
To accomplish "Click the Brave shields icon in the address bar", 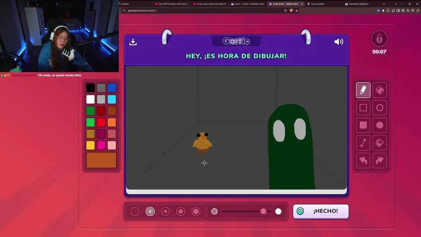I will (x=291, y=10).
